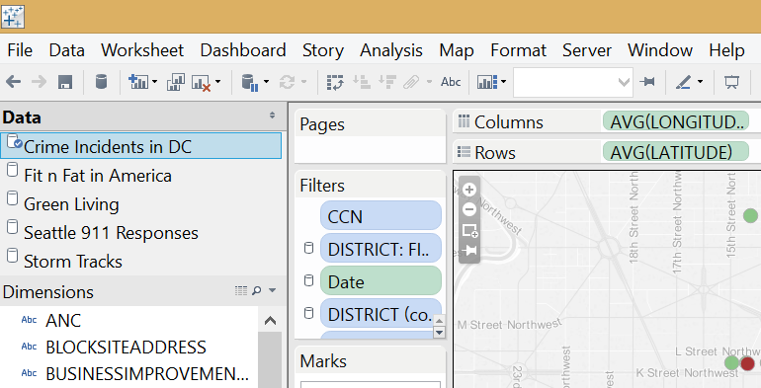Open the Format menu
Image resolution: width=761 pixels, height=388 pixels.
[x=518, y=50]
